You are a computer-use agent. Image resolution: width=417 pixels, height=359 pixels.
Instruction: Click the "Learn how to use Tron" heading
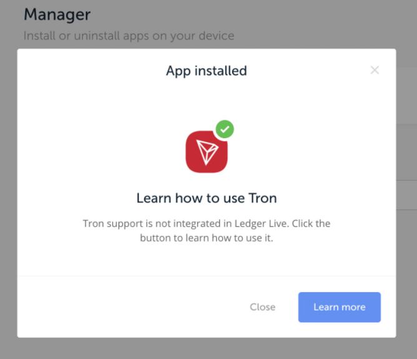(206, 198)
